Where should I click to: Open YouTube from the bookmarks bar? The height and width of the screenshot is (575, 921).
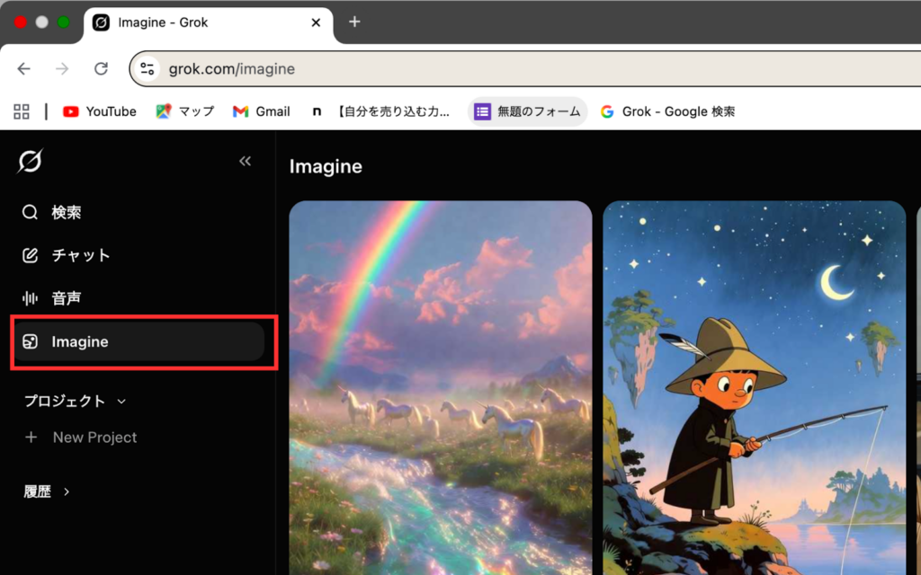tap(99, 111)
